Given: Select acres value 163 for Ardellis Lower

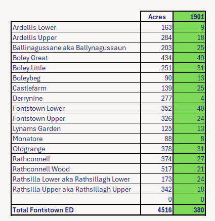Looking at the screenshot, I should pos(157,27).
